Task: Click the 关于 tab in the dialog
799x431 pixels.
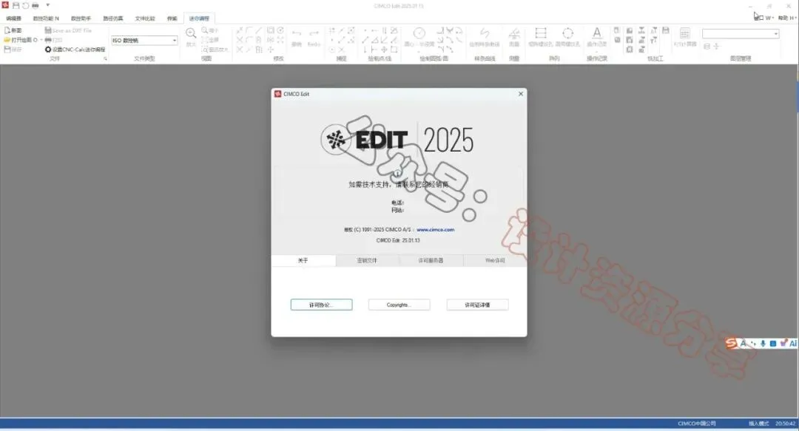Action: [303, 260]
